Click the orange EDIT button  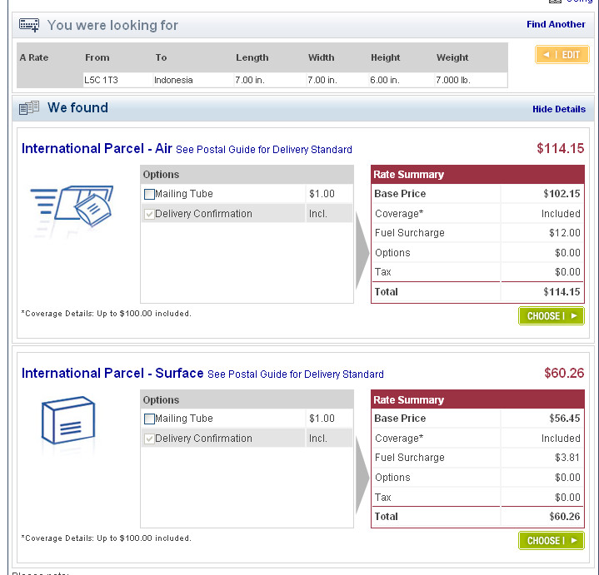tap(562, 55)
